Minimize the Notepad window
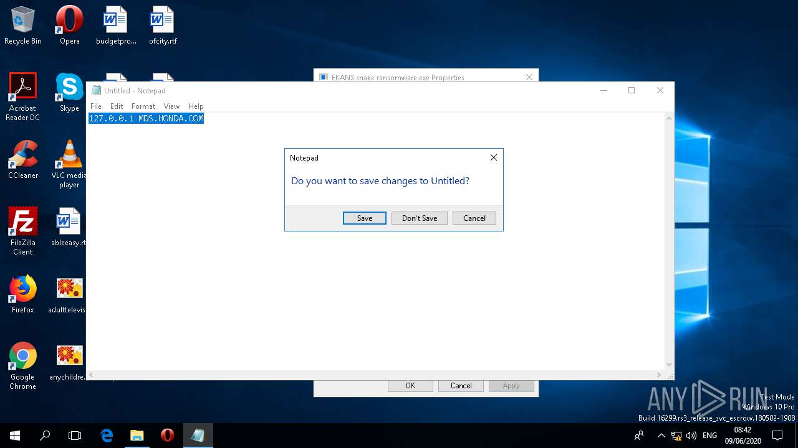Viewport: 798px width, 448px height. pyautogui.click(x=603, y=90)
